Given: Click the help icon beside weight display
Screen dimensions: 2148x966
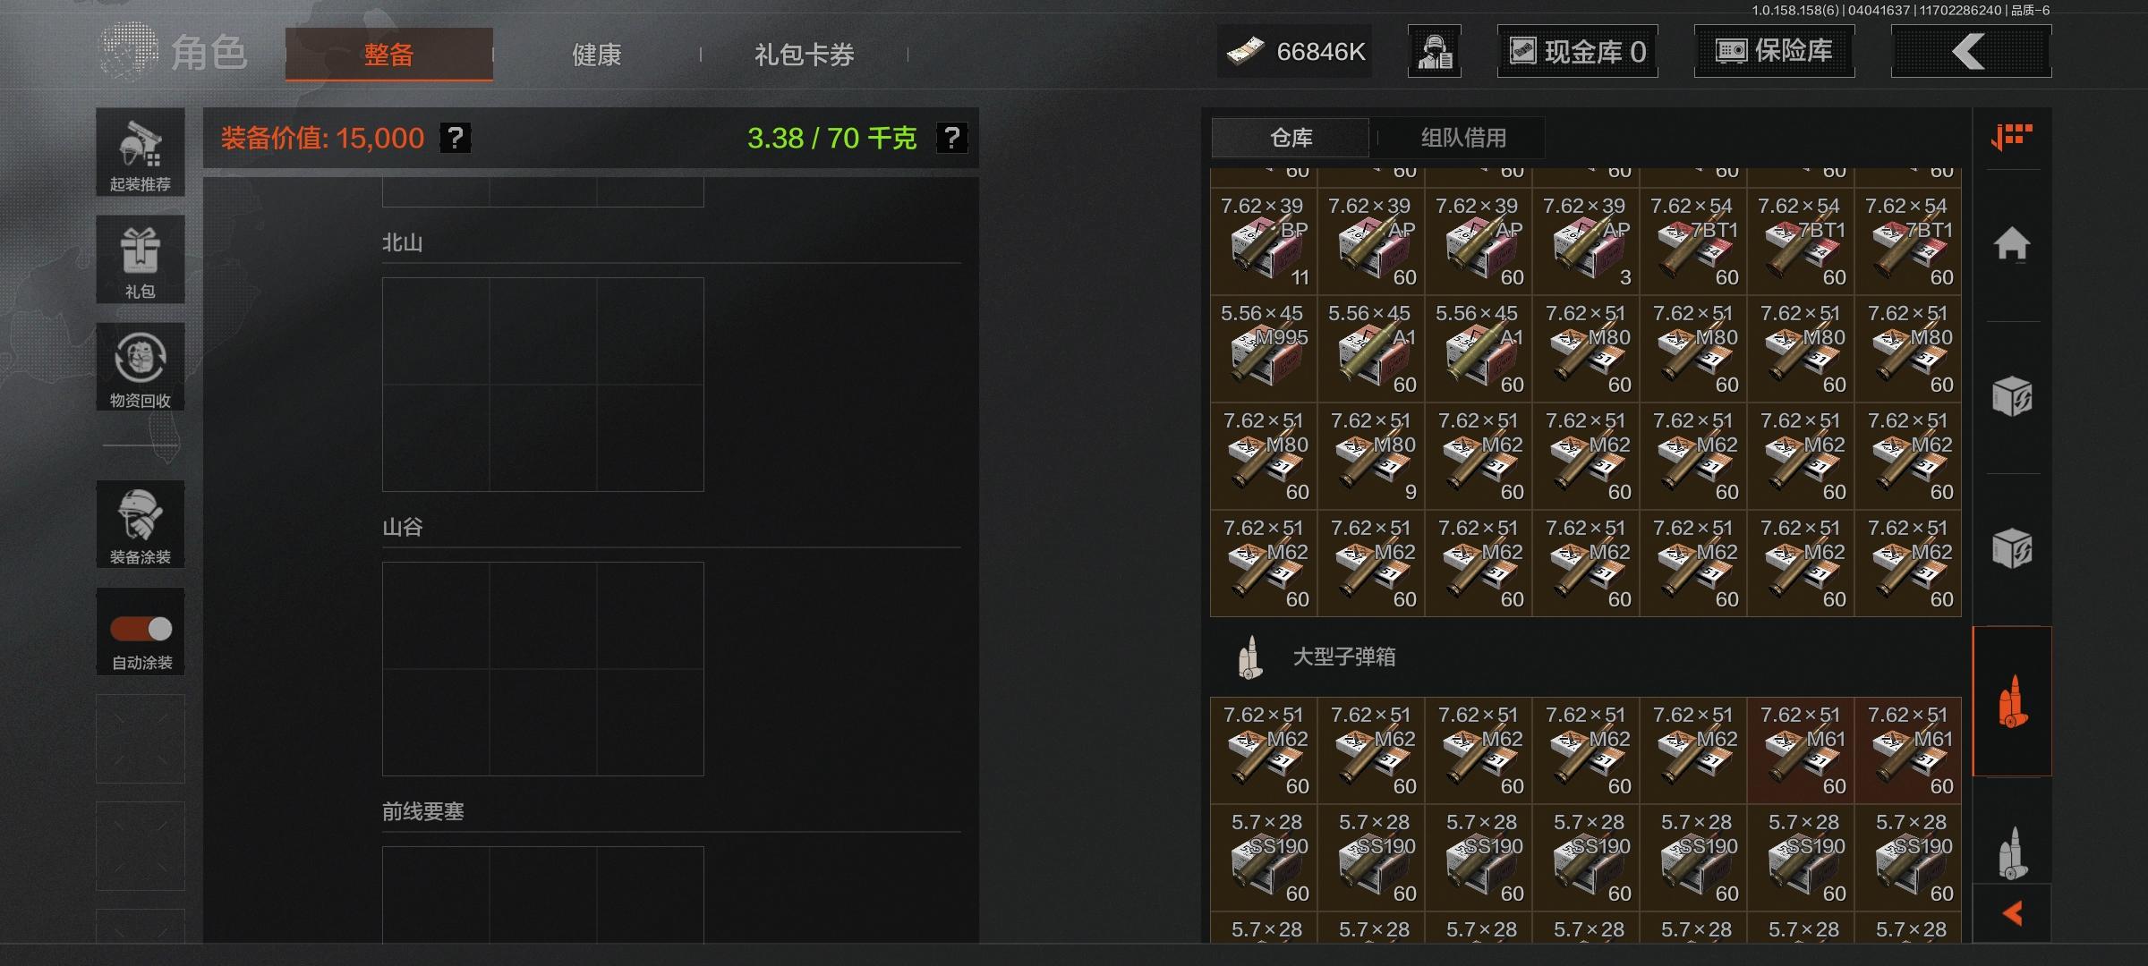Looking at the screenshot, I should tap(951, 138).
